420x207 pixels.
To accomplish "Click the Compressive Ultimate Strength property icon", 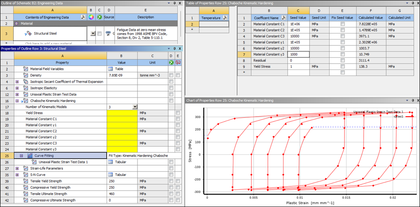I will (x=25, y=200).
